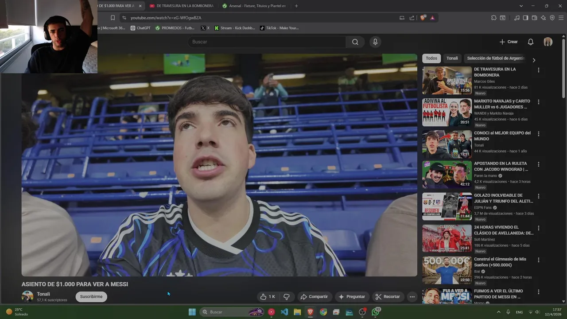Open WhatsApp from the taskbar
This screenshot has height=319, width=567.
[x=376, y=312]
